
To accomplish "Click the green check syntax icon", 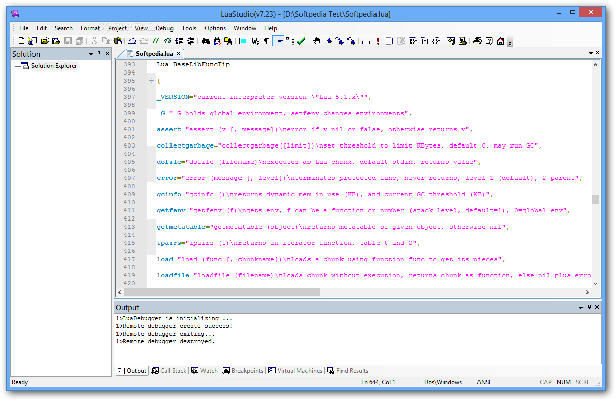I will [301, 41].
